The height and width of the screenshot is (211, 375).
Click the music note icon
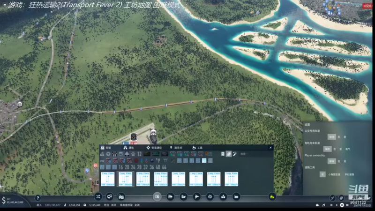[x=323, y=205]
